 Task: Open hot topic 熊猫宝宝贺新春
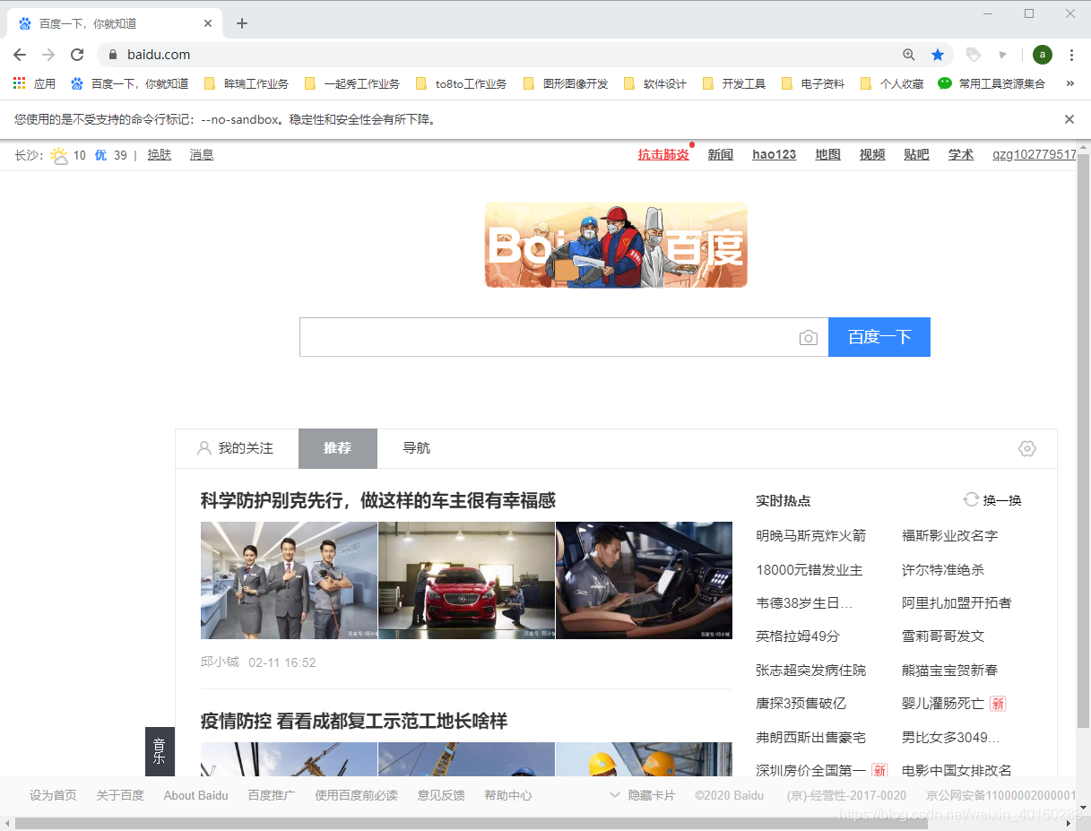(949, 670)
